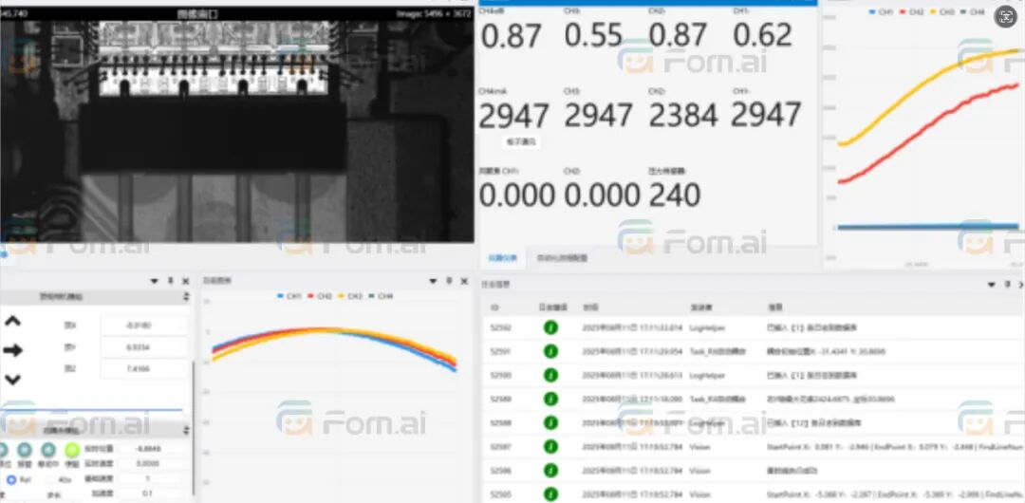Switch to the second tab under readings
Viewport: 1025px width, 503px height.
[562, 257]
